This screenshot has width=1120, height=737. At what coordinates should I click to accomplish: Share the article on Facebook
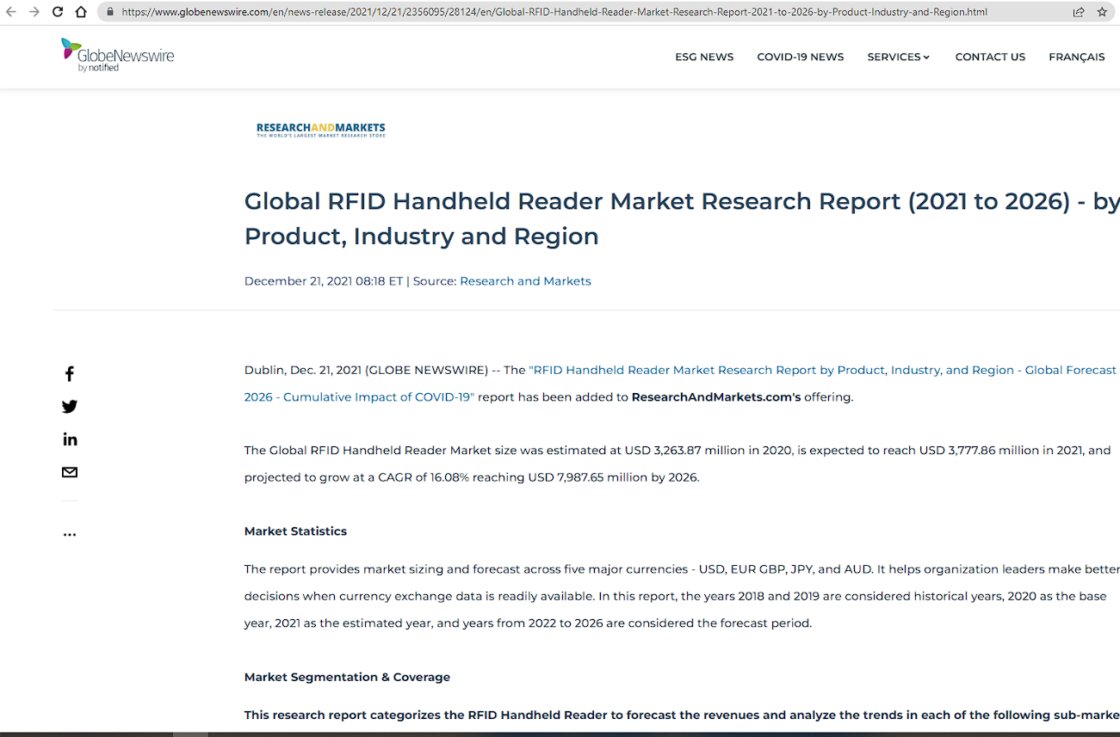coord(70,374)
